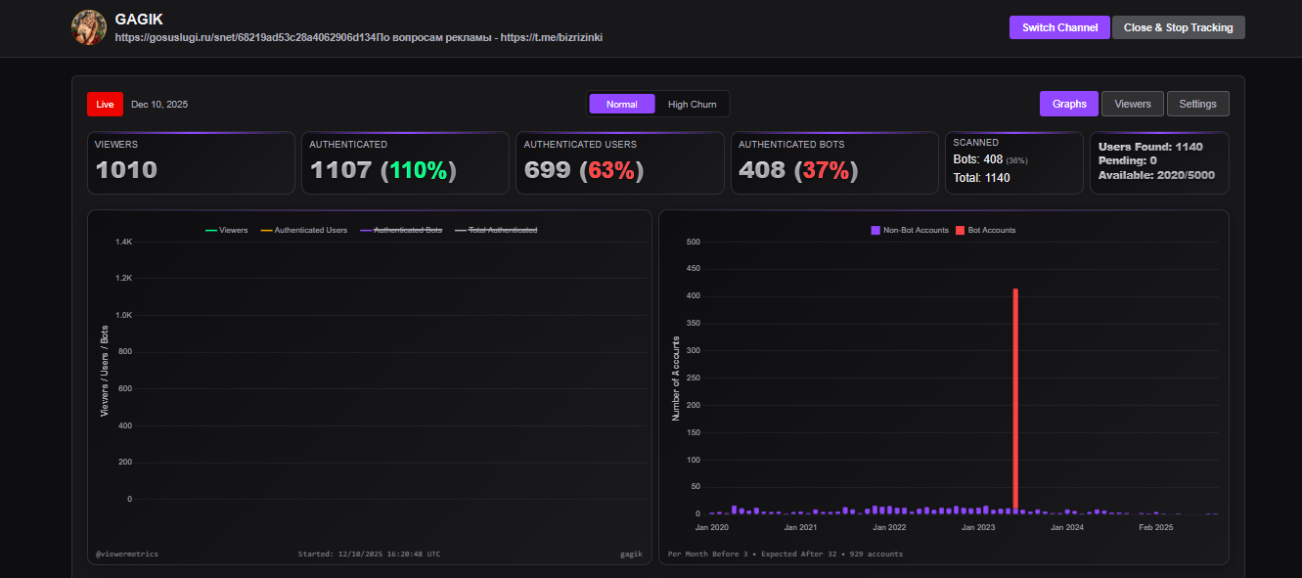
Task: Click the Authenticated 1107 stat card
Action: [405, 162]
